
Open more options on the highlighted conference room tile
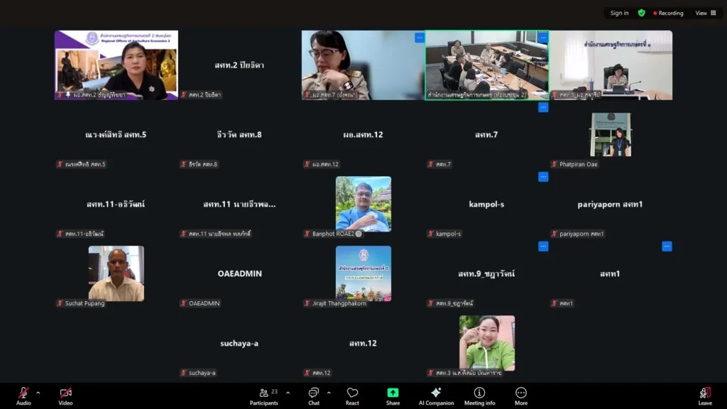[x=543, y=38]
